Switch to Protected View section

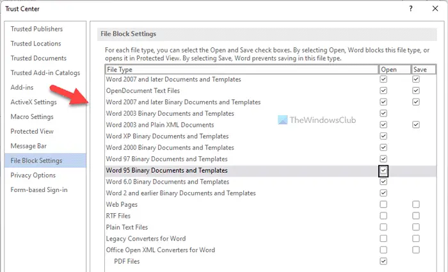pos(32,131)
